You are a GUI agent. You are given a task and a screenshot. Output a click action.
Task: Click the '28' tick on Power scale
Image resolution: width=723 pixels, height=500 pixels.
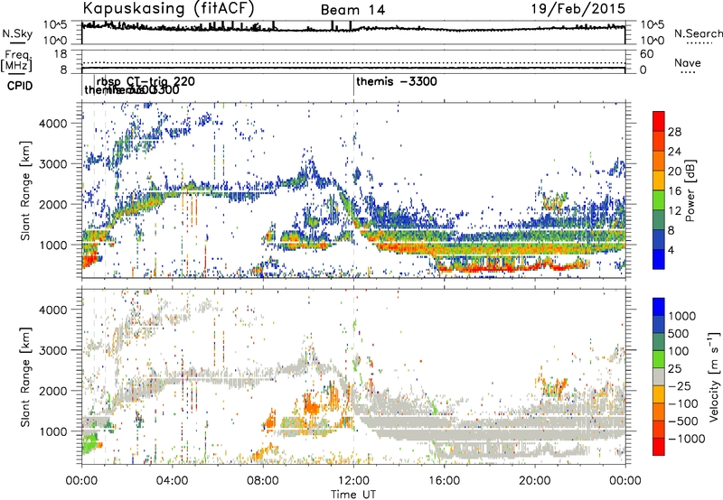click(x=674, y=132)
